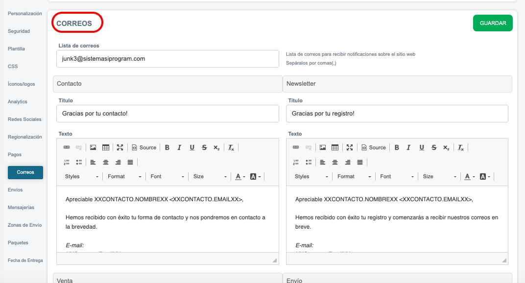Justify text in Contacto editor
The image size is (525, 283).
[130, 162]
